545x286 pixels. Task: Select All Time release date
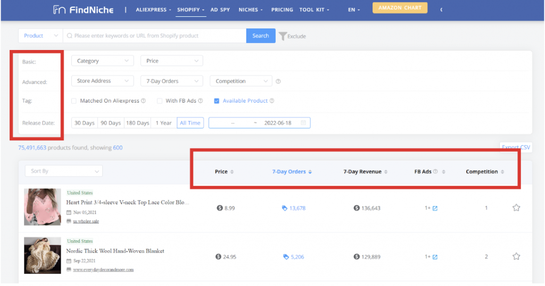click(190, 123)
